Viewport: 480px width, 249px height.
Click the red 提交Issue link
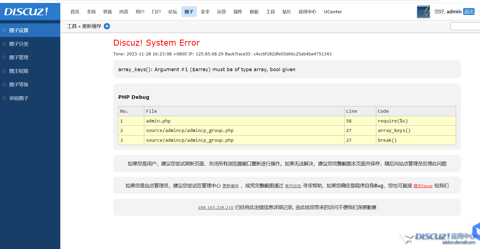point(423,186)
